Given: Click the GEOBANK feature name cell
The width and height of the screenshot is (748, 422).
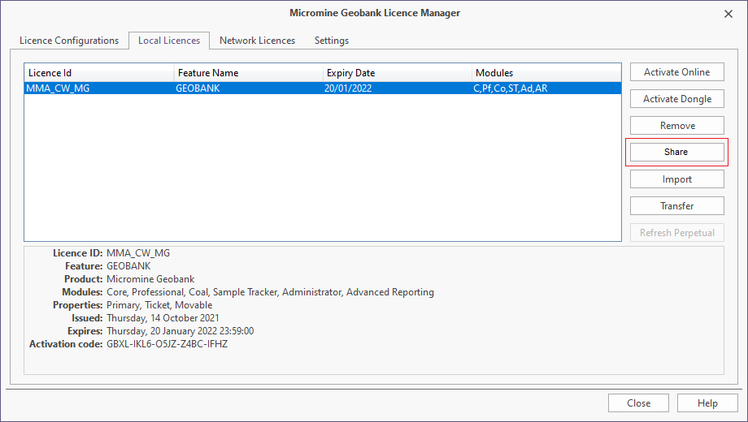Looking at the screenshot, I should pos(198,88).
